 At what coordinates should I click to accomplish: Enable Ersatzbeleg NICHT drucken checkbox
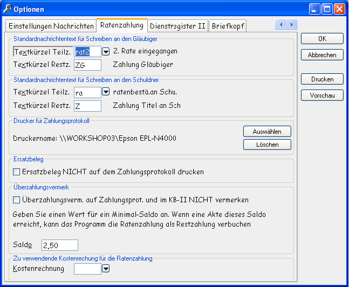coord(16,172)
